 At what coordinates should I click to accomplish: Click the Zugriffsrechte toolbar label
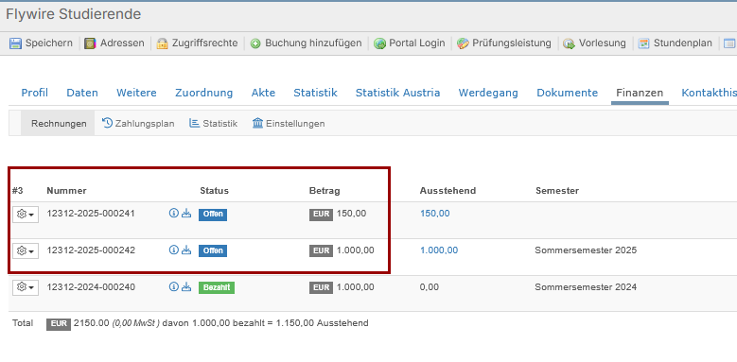coord(205,43)
